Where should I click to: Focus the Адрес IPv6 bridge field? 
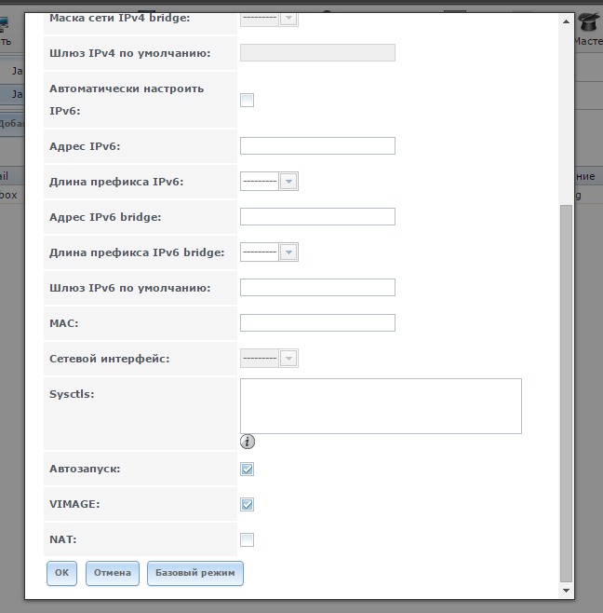[x=317, y=216]
